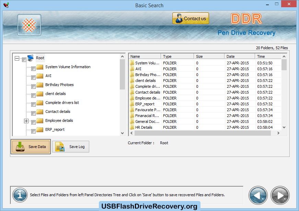Enable the ERP_report folder checkbox
Image resolution: width=299 pixels, height=211 pixels.
[33, 131]
